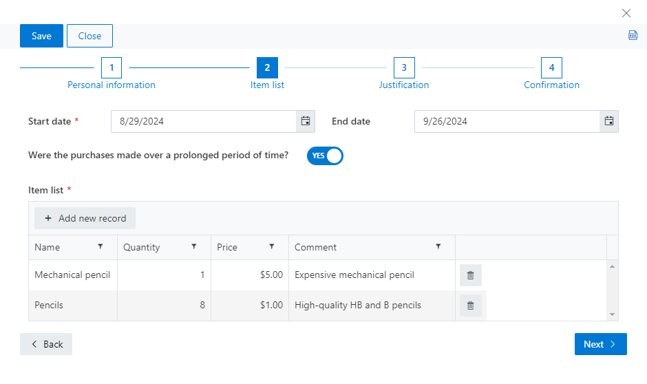
Task: Open the Price column filter
Action: pos(271,246)
